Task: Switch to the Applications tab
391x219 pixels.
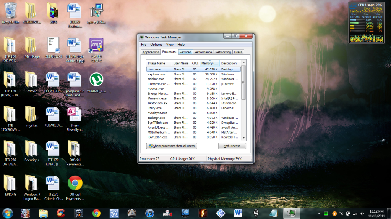Action: click(x=151, y=52)
